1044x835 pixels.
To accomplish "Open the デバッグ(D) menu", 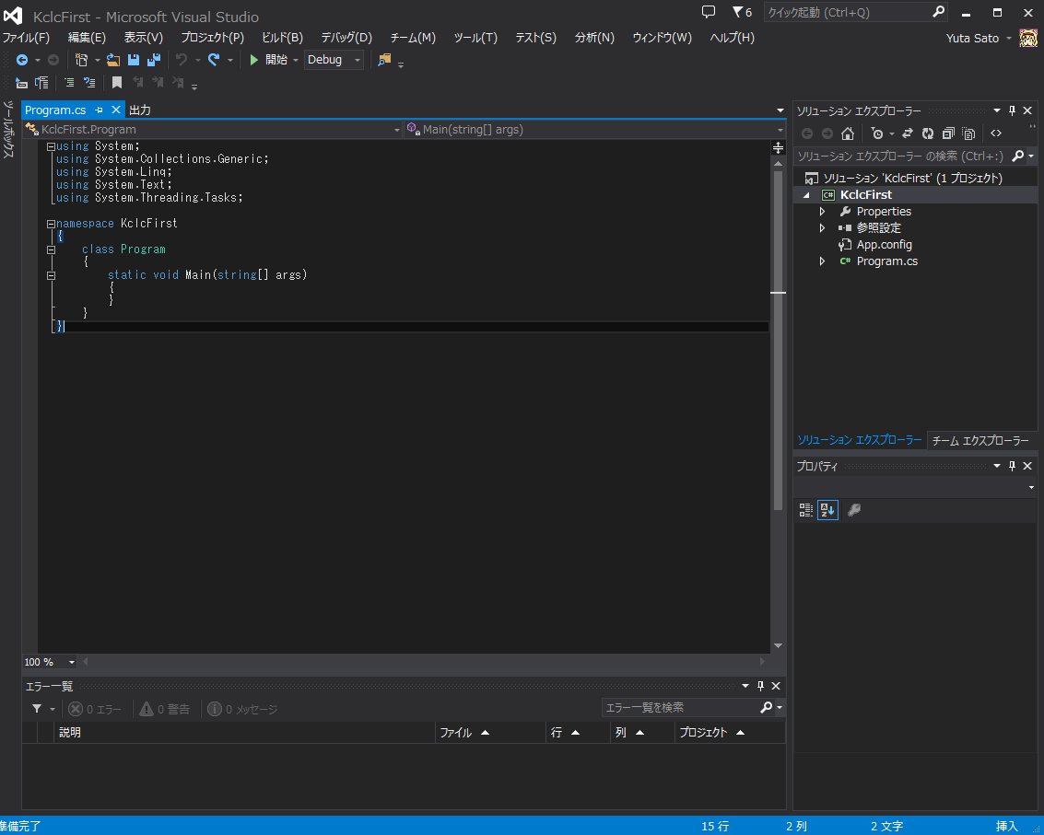I will (x=346, y=38).
